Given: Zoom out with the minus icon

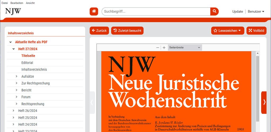Looking at the screenshot, I should (x=158, y=48).
